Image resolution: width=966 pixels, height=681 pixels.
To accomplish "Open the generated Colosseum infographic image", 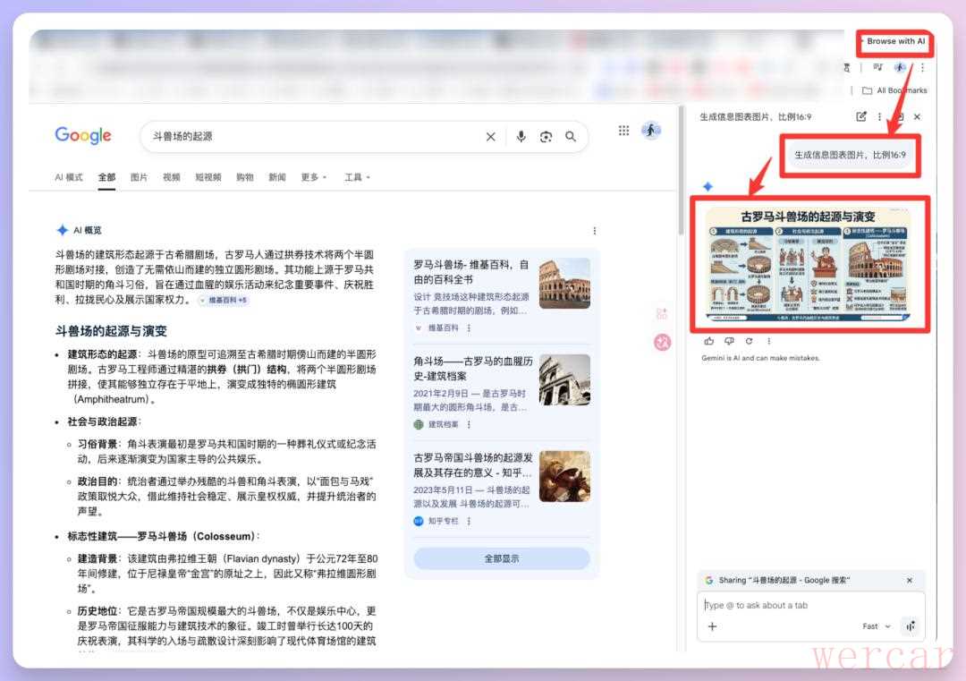I will (x=808, y=265).
